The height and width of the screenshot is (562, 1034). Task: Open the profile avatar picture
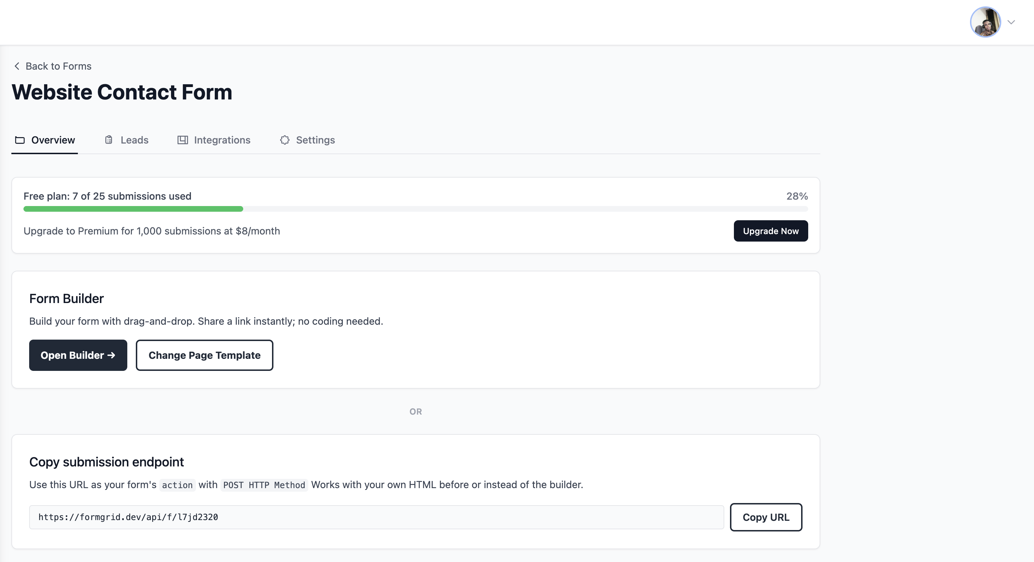pyautogui.click(x=986, y=22)
